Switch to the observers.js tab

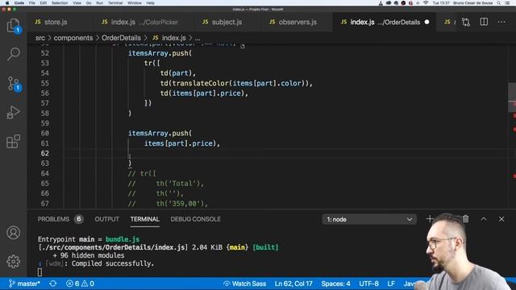(x=293, y=22)
